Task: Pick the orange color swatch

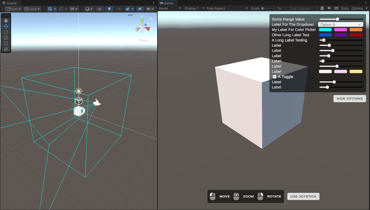Action: pyautogui.click(x=356, y=30)
